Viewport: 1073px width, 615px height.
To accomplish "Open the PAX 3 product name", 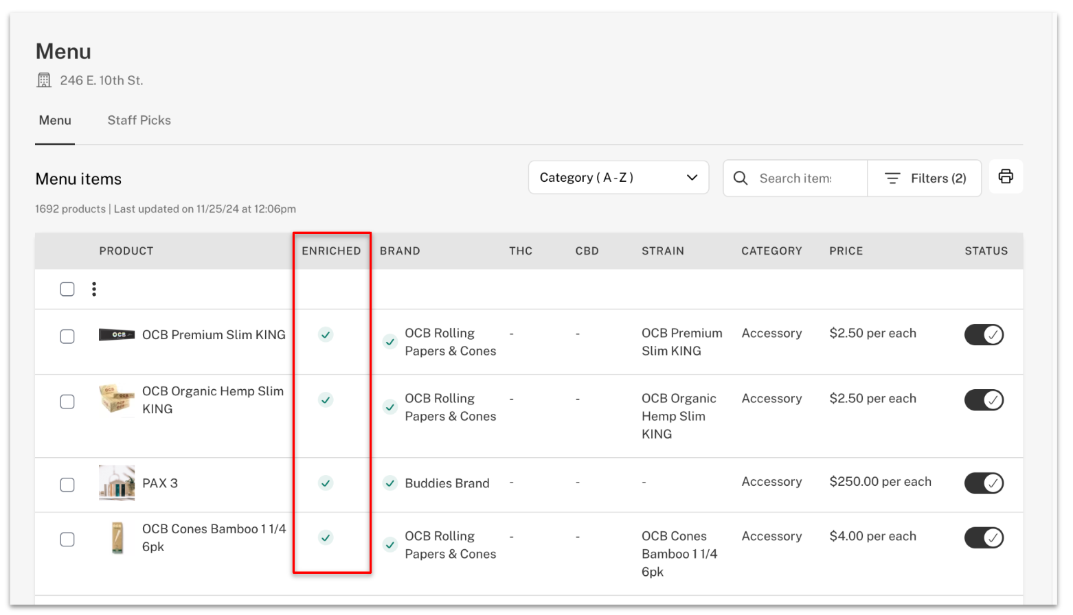I will [x=160, y=483].
